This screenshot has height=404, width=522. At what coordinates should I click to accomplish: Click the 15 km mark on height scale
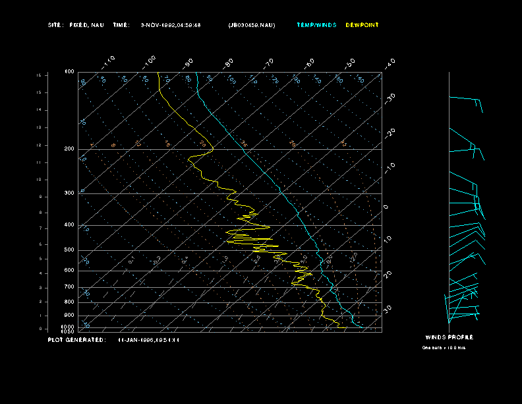(39, 76)
